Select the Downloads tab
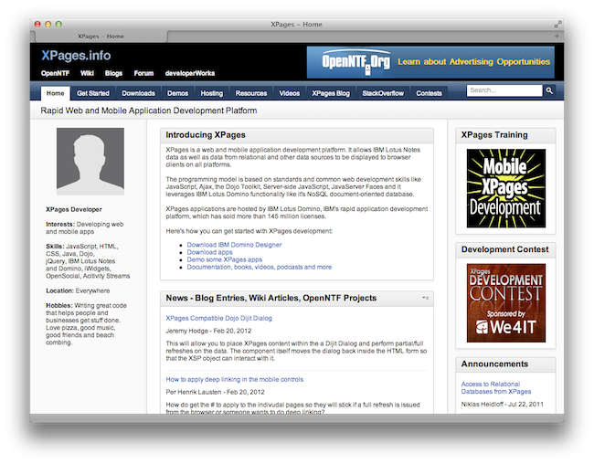Viewport: 594px width, 464px height. pyautogui.click(x=138, y=93)
